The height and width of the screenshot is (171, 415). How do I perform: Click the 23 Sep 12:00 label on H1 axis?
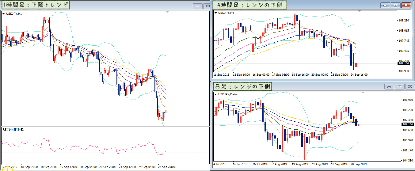click(x=128, y=167)
